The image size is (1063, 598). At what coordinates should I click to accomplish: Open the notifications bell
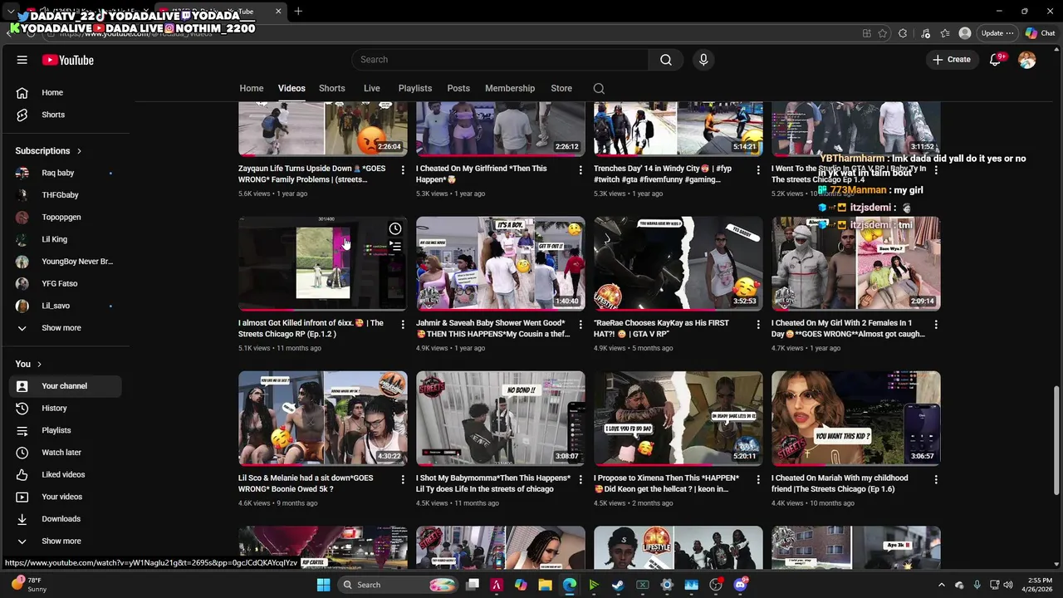[x=995, y=60]
